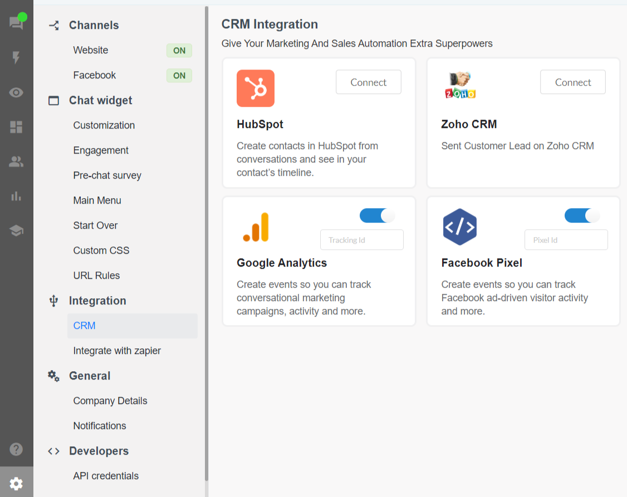Click the settings gear icon
Screen dimensions: 627x497
[16, 484]
